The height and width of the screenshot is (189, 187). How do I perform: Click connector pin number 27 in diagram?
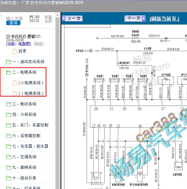pos(163,109)
